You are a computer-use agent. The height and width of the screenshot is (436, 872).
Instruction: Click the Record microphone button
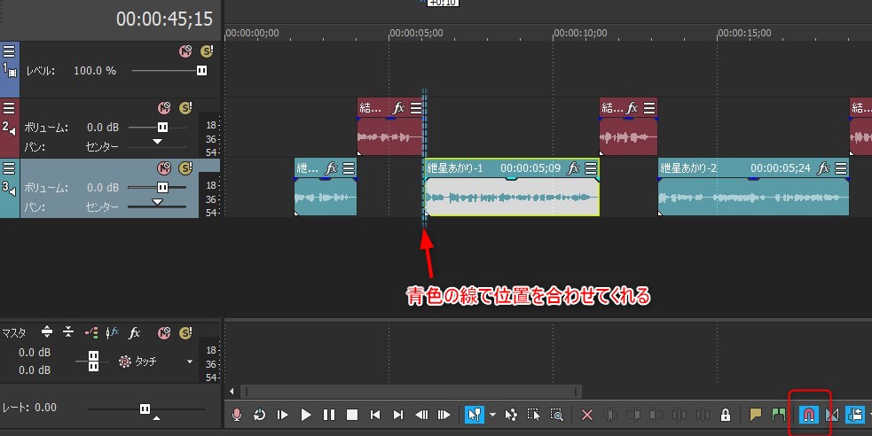pos(237,415)
